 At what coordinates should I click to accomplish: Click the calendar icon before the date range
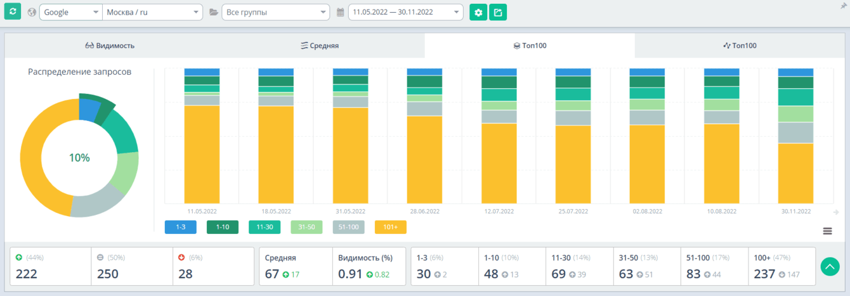click(x=341, y=13)
